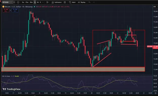Click the blue BUY price button
This screenshot has height=96, width=158.
pos(15,10)
